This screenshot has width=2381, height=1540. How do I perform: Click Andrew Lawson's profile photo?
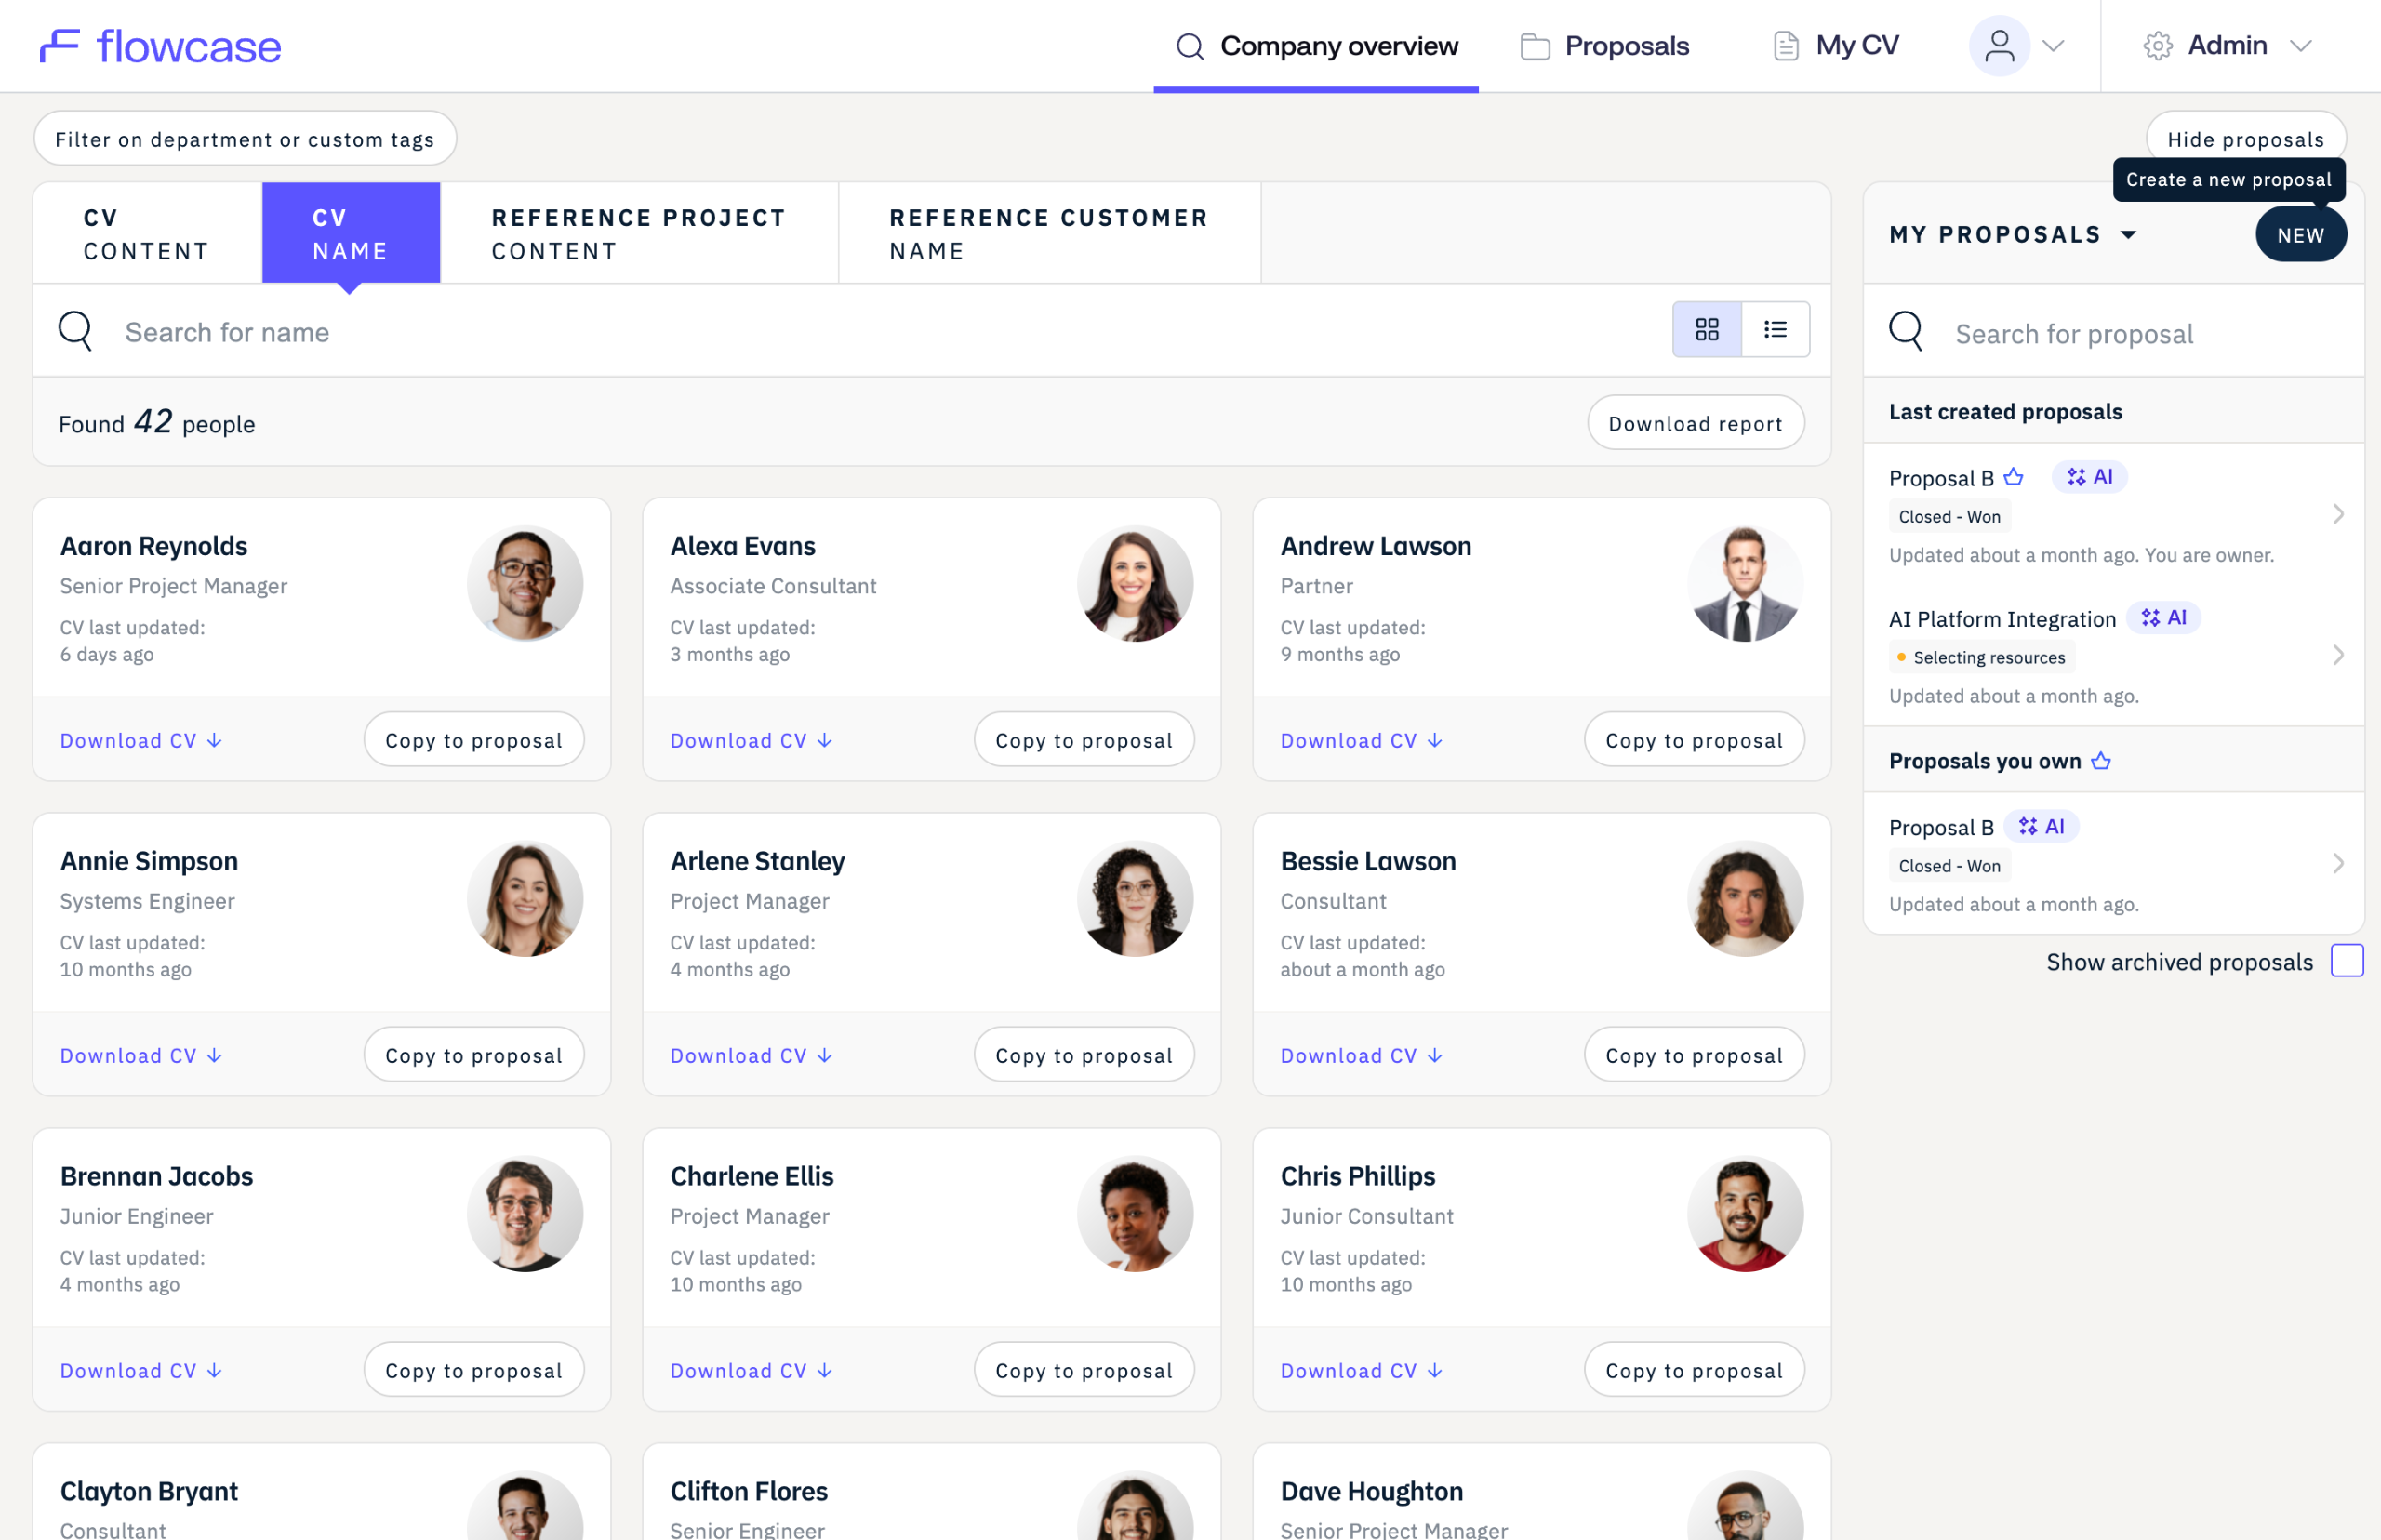(x=1745, y=584)
